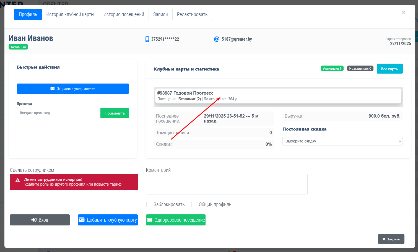Enable the Общий профиль checkbox
Viewport: 418px width, 252px height.
click(x=194, y=204)
